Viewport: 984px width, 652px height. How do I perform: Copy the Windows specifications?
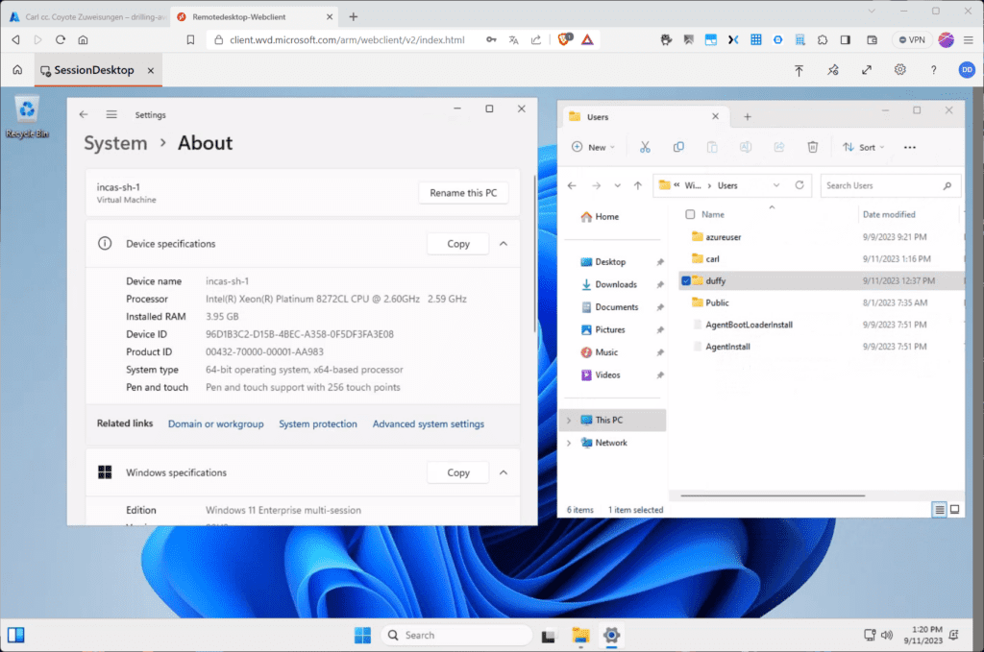[458, 472]
